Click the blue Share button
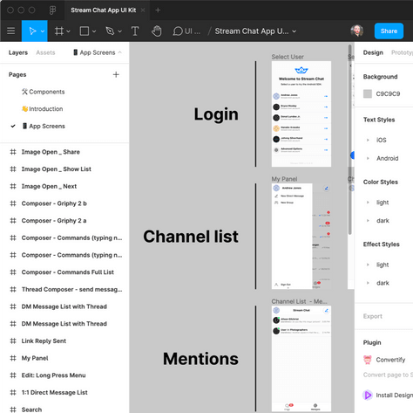Image resolution: width=413 pixels, height=413 pixels. coord(389,31)
